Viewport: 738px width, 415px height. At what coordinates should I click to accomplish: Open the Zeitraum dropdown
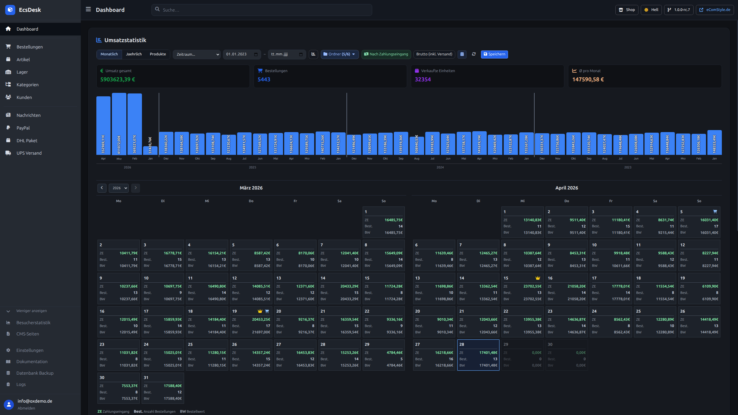tap(197, 54)
